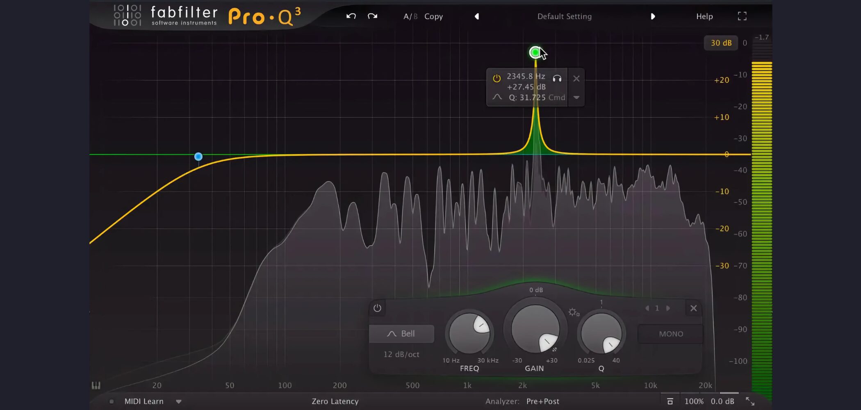Click the redo arrow icon
Screen dimensions: 861x410
372,16
